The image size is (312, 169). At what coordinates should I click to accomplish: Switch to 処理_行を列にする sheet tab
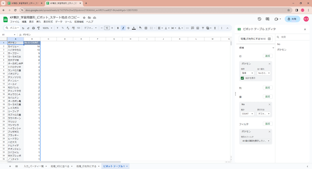click(x=86, y=166)
